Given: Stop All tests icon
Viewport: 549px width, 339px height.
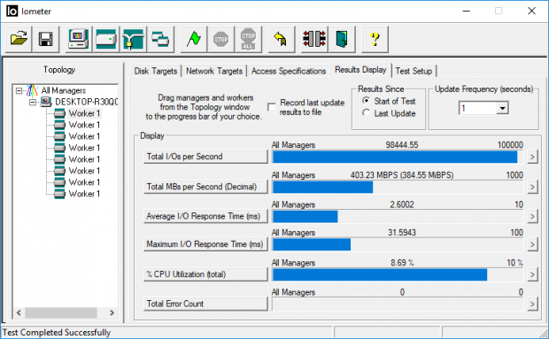Looking at the screenshot, I should [x=248, y=39].
